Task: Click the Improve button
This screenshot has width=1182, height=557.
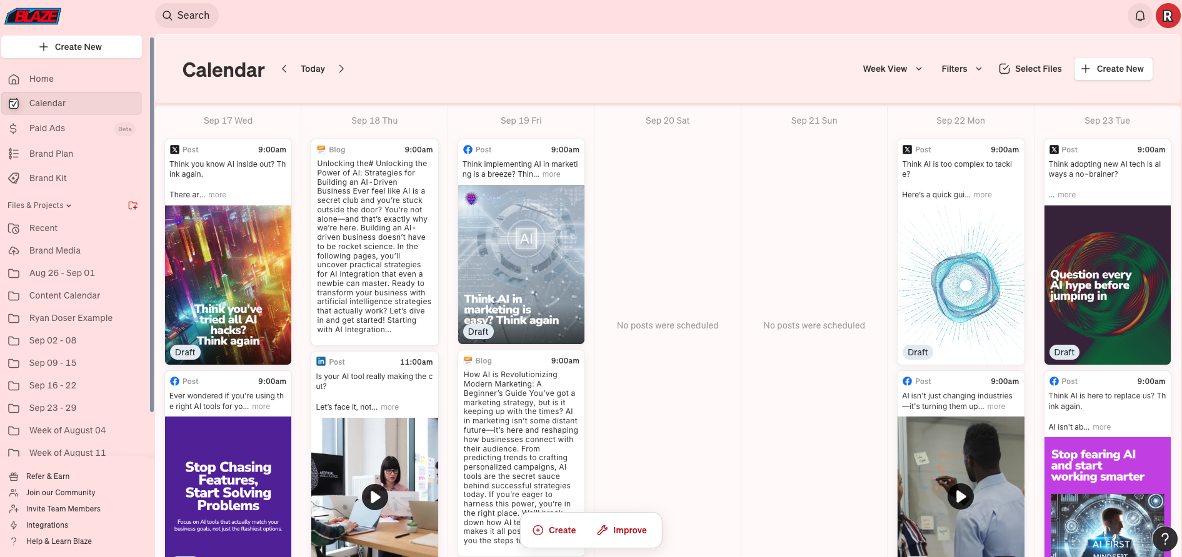Action: point(622,530)
